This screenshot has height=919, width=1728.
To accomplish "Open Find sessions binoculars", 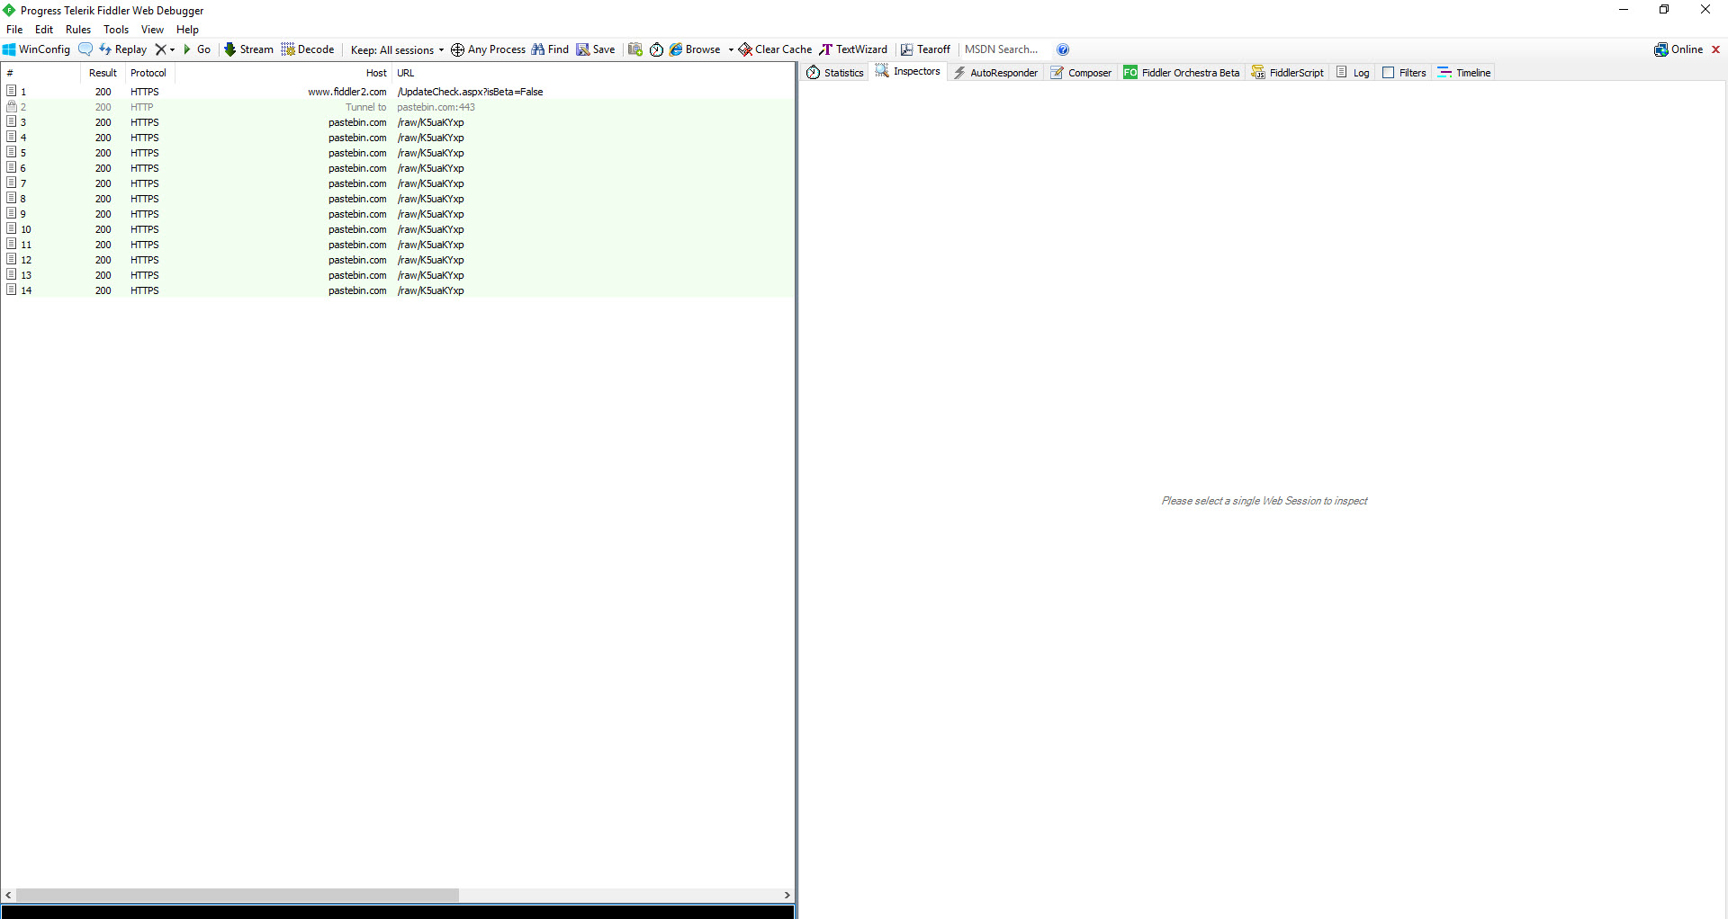I will (x=550, y=49).
